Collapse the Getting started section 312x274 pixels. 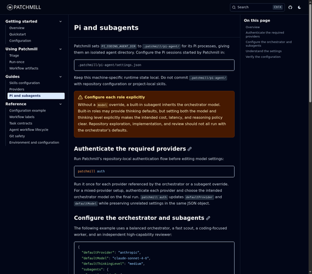click(60, 21)
